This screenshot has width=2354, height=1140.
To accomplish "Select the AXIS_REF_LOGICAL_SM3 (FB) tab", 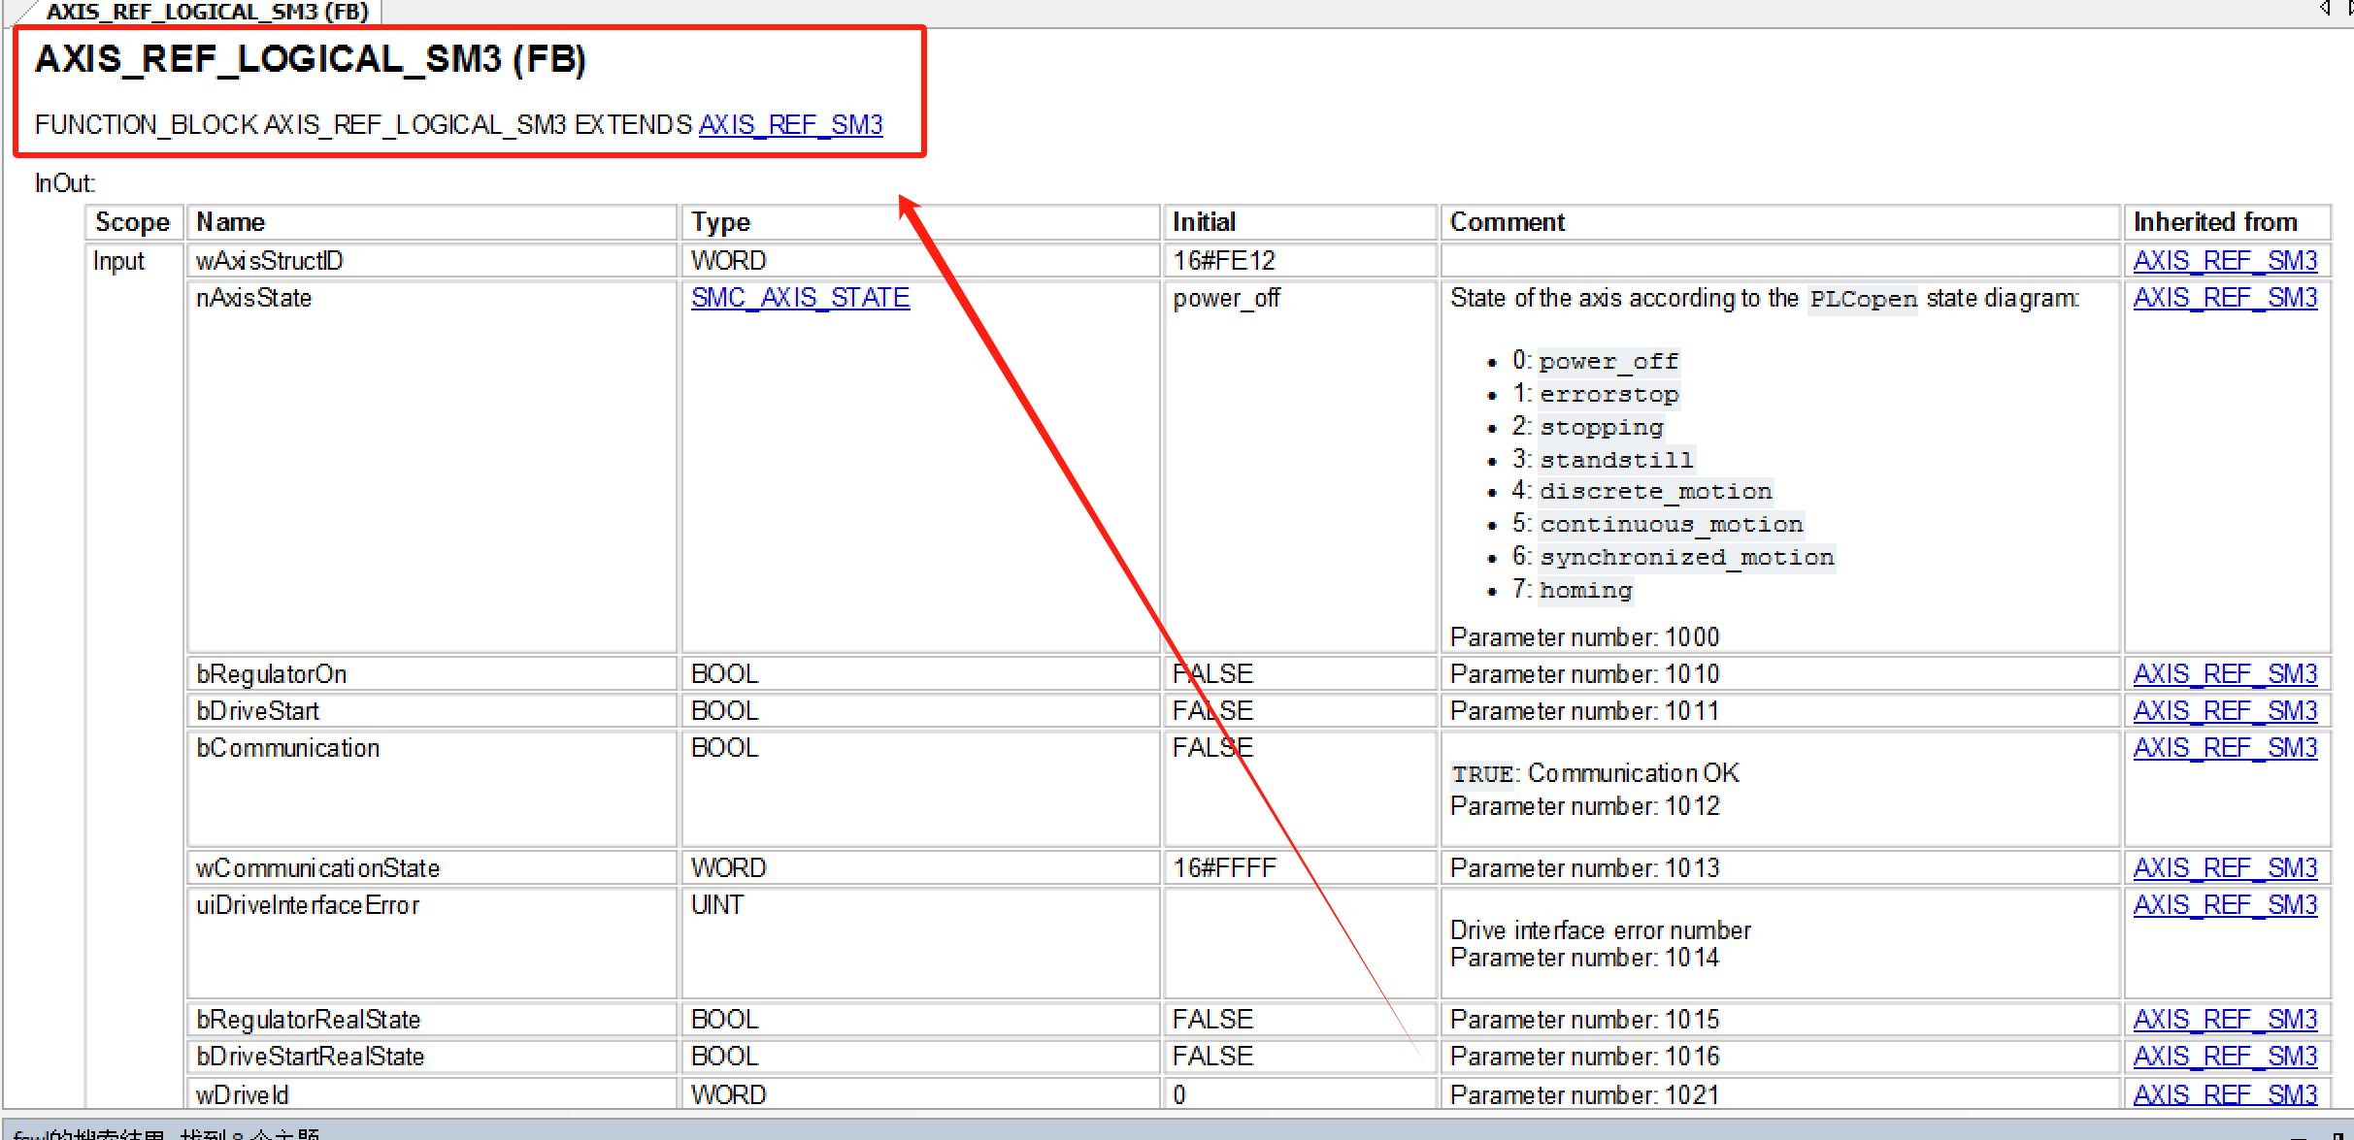I will tap(207, 12).
